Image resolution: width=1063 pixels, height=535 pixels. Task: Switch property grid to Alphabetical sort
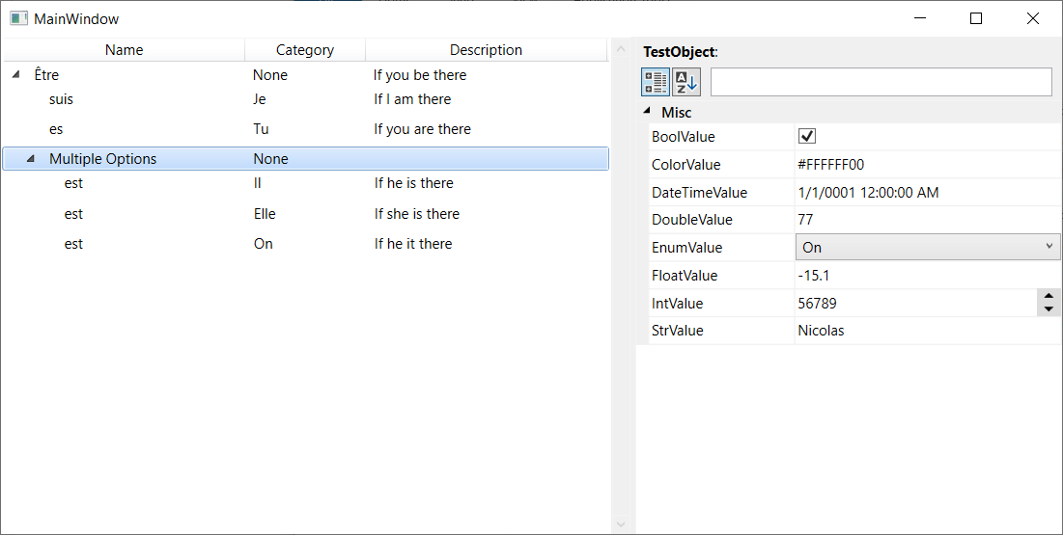pos(686,82)
